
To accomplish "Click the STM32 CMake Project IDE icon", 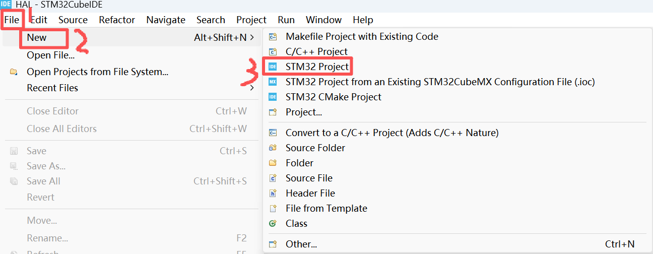I will click(273, 97).
